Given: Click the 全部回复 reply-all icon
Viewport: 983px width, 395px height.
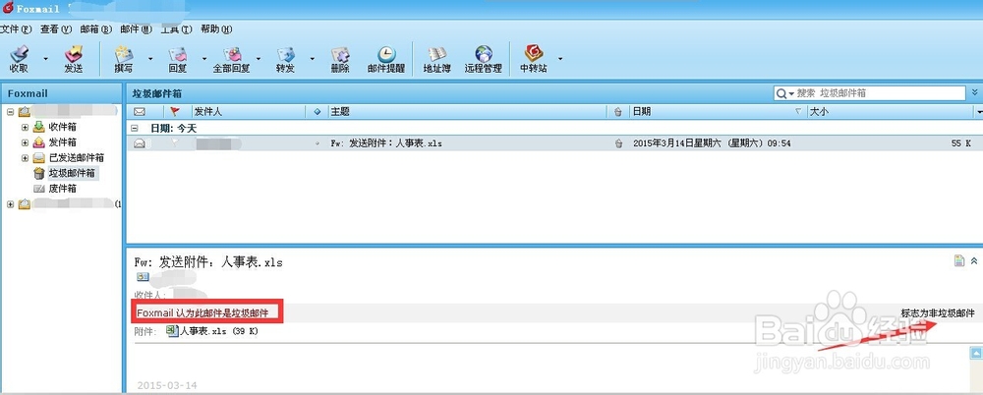Looking at the screenshot, I should tap(231, 54).
